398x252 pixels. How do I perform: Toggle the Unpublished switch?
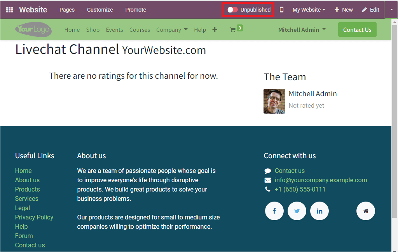coord(232,10)
